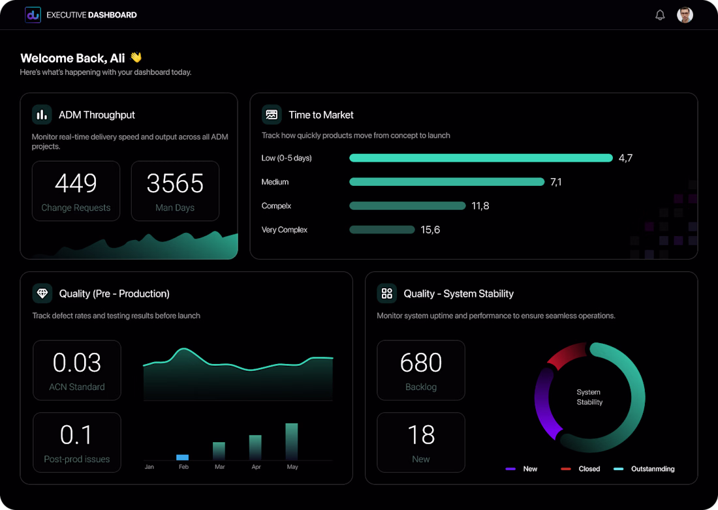The image size is (718, 510).
Task: Click the Low (0-5 days) progress bar
Action: click(481, 158)
